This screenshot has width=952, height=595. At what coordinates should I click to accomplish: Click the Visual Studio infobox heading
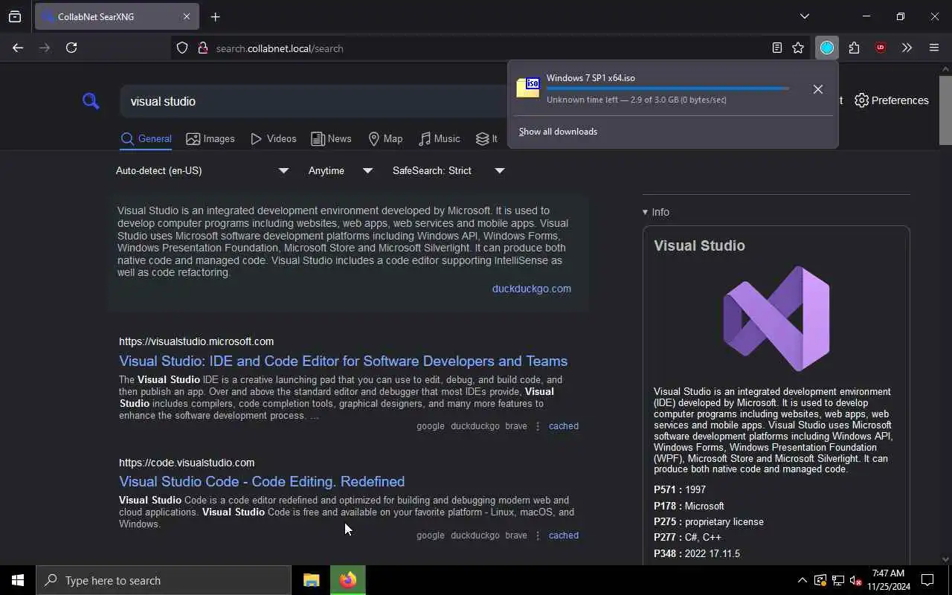click(x=699, y=245)
